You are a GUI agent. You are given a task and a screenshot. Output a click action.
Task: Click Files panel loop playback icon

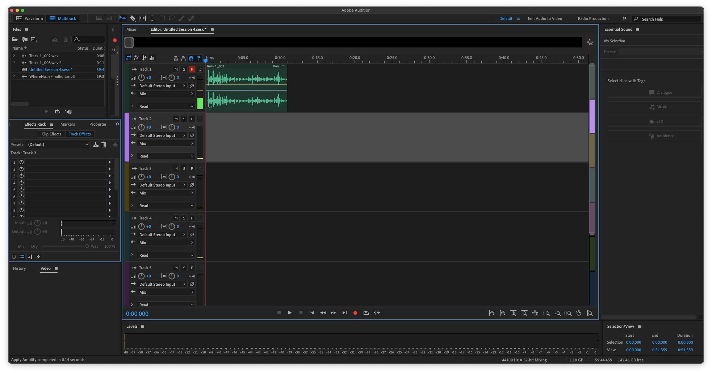[x=57, y=112]
